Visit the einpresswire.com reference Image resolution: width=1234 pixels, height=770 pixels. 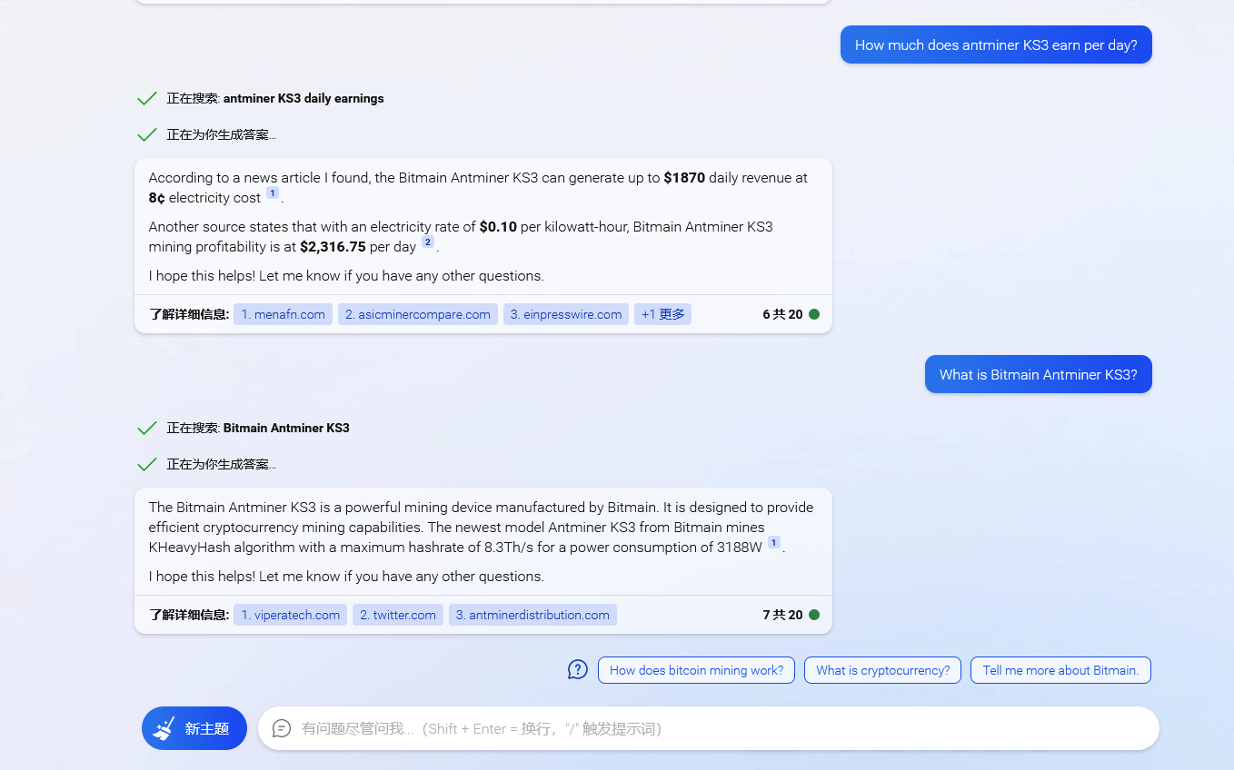tap(566, 314)
